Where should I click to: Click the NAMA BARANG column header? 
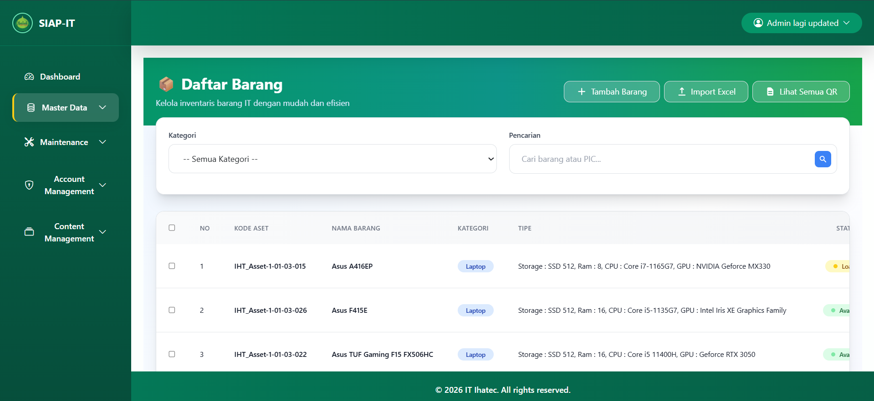point(356,228)
